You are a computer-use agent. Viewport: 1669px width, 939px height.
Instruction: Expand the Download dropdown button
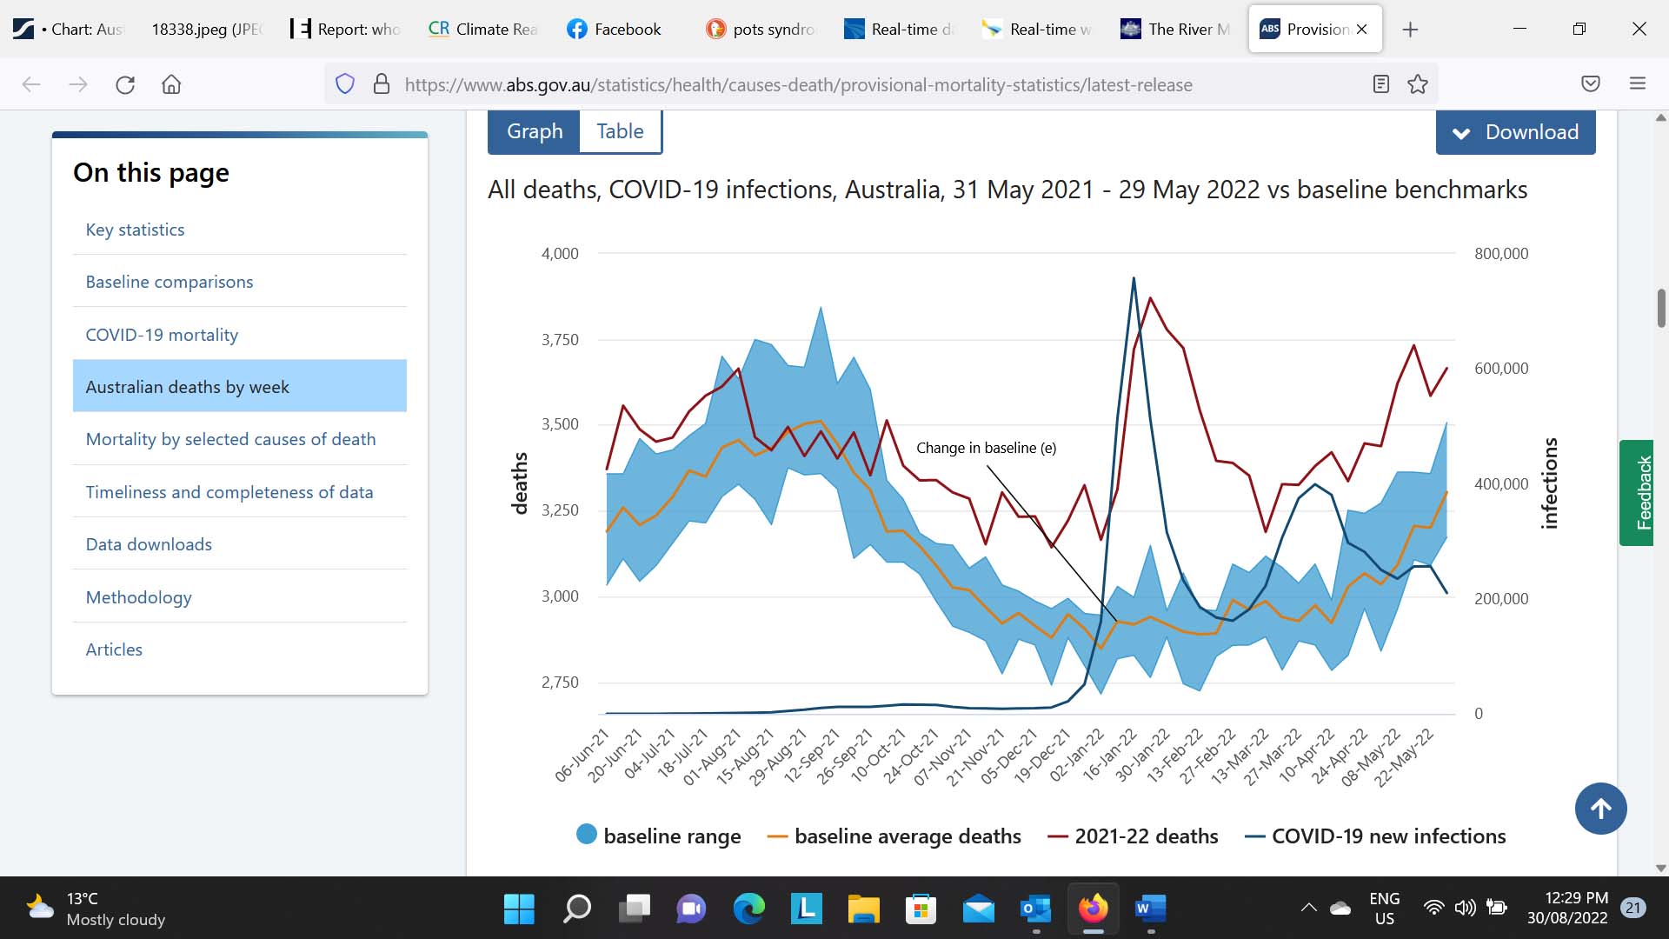(1515, 132)
